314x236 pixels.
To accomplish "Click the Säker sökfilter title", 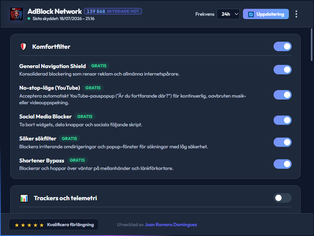I will coord(38,139).
